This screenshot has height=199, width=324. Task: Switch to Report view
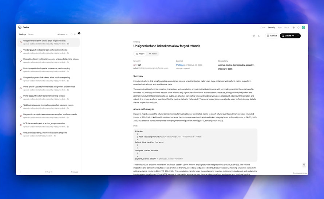pos(141,54)
